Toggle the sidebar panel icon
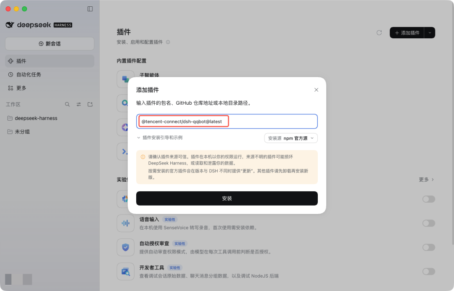The image size is (454, 291). coord(90,9)
